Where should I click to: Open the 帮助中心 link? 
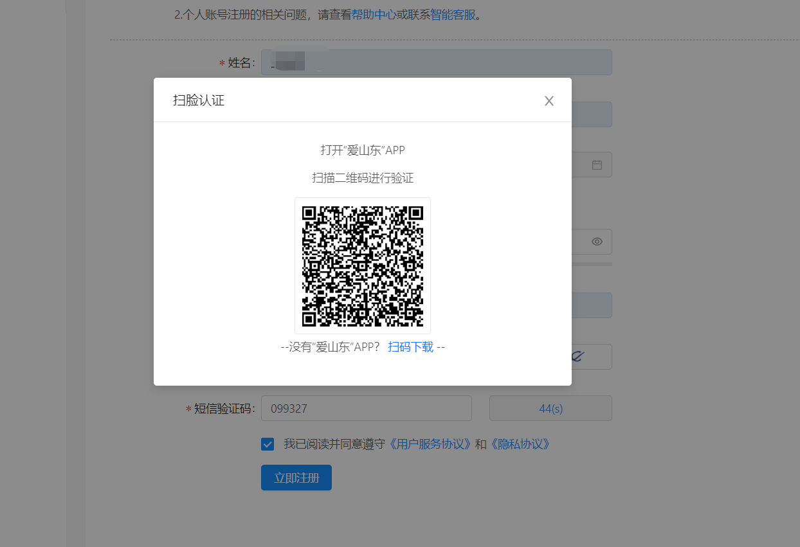[374, 15]
